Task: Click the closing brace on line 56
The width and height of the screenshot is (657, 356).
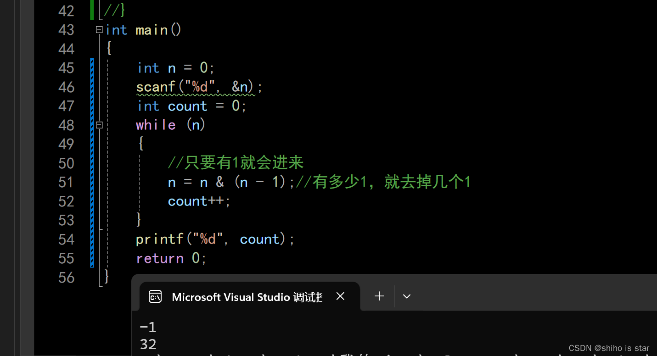Action: [x=107, y=276]
